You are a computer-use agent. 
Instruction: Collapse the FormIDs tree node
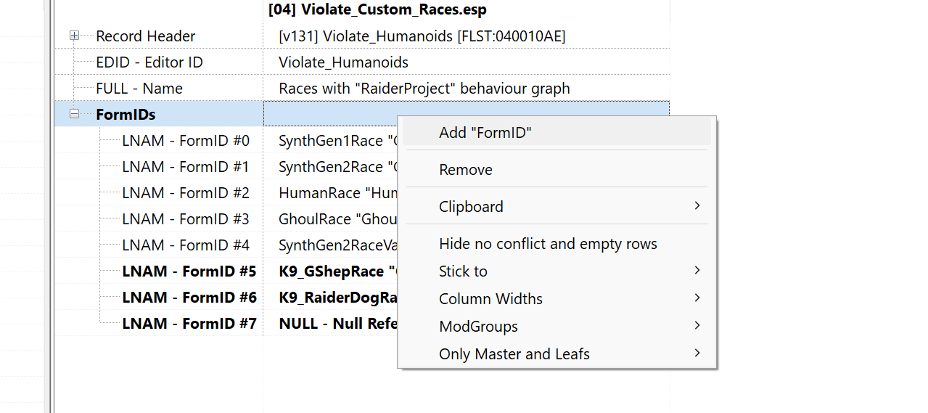coord(74,114)
